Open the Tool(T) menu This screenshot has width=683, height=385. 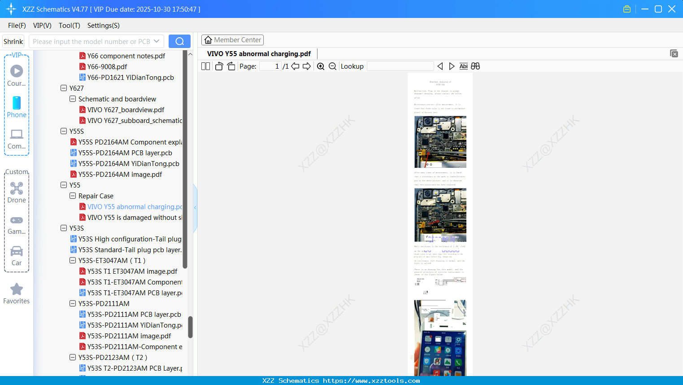click(70, 25)
